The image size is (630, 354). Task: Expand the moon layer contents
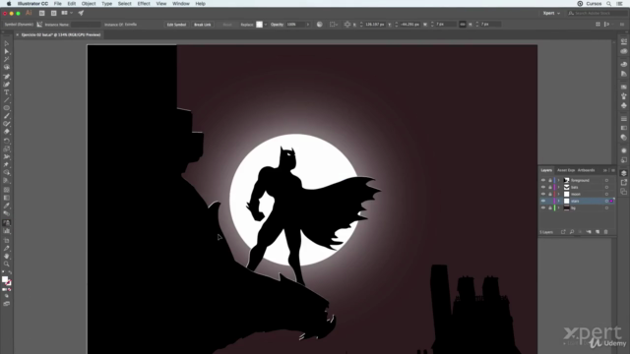point(558,194)
